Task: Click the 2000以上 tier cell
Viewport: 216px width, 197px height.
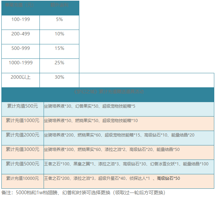Action: click(x=21, y=77)
